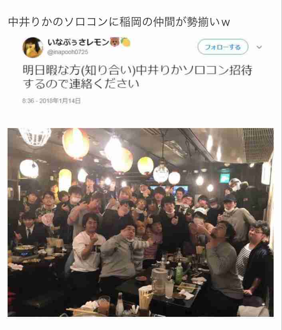Open the @inapooh0725 handle link
The image size is (282, 330).
(68, 52)
